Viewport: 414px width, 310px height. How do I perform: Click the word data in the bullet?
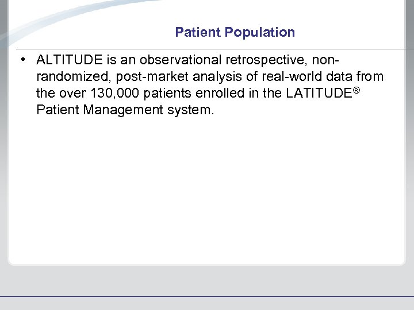point(339,76)
